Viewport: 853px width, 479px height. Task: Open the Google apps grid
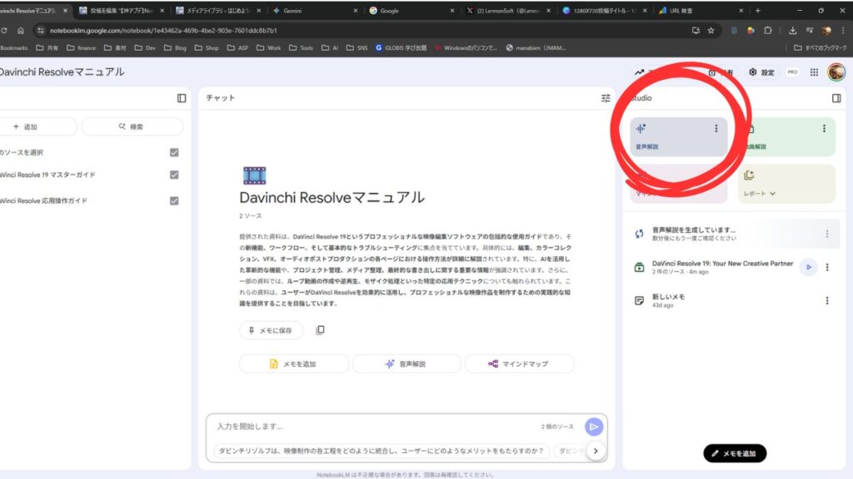tap(814, 72)
